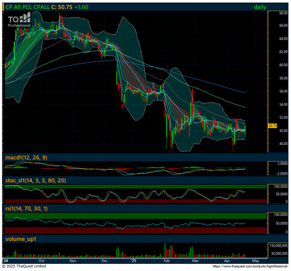
Task: Click the 66.00 price axis label
Action: tap(283, 26)
